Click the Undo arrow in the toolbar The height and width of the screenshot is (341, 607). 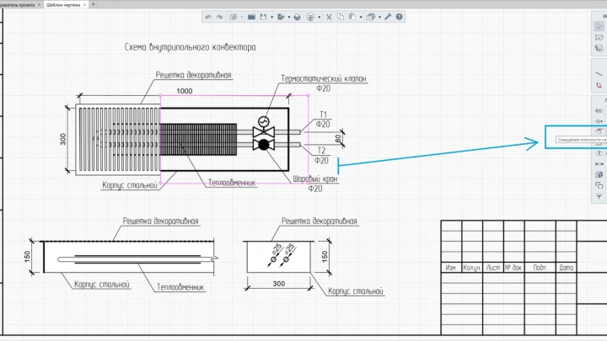[208, 17]
